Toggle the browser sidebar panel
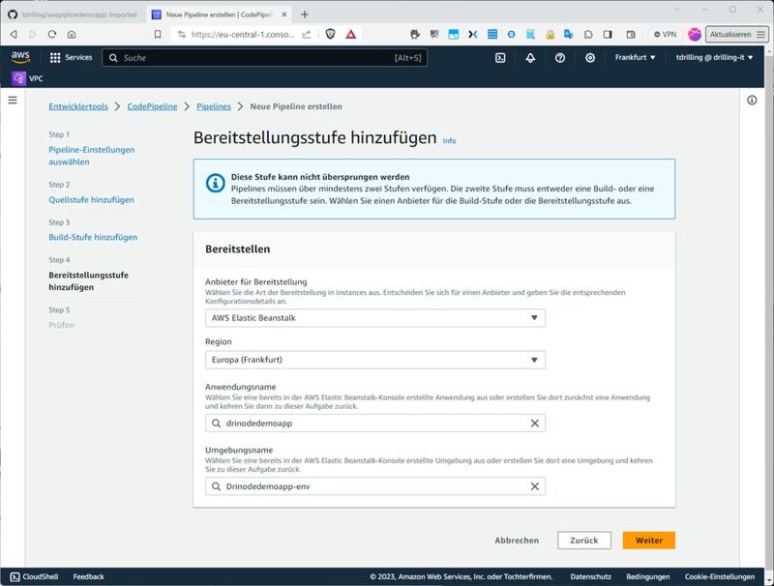774x586 pixels. click(x=608, y=34)
